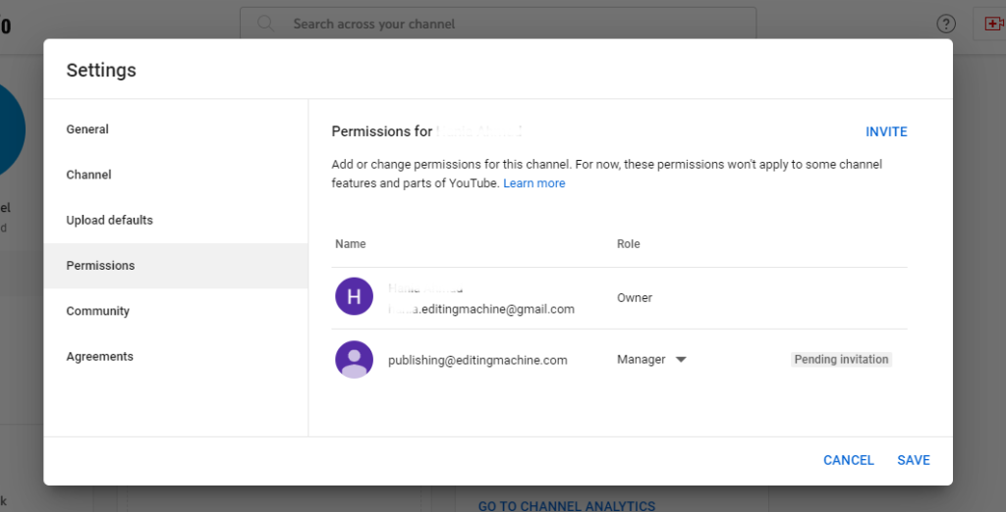This screenshot has height=512, width=1006.
Task: Click the search magnifier icon
Action: (265, 24)
